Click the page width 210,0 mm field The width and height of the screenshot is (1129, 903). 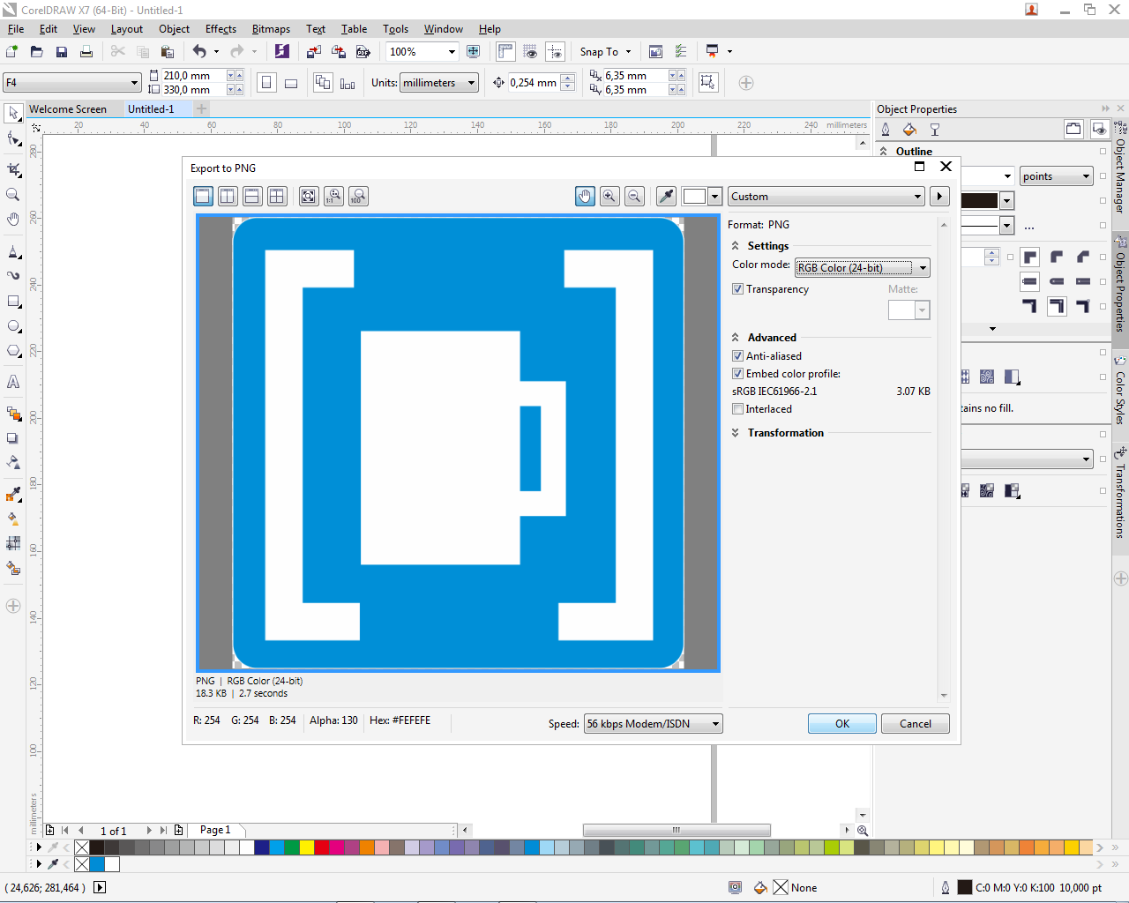pyautogui.click(x=194, y=76)
